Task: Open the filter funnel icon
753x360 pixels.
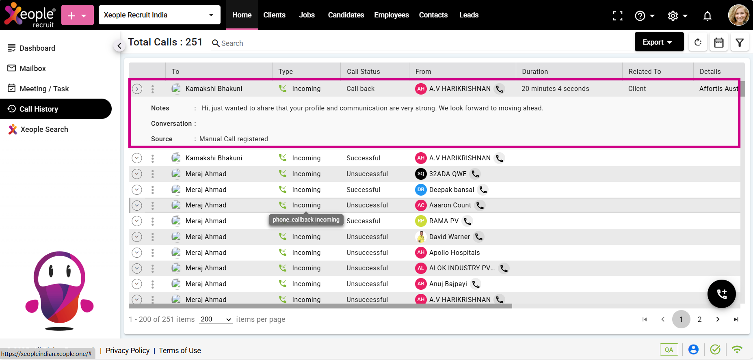Action: point(740,42)
